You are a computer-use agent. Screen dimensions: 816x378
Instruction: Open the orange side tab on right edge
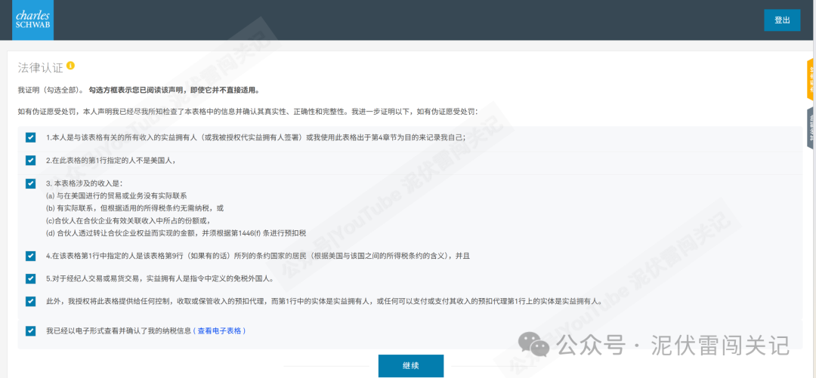click(811, 79)
